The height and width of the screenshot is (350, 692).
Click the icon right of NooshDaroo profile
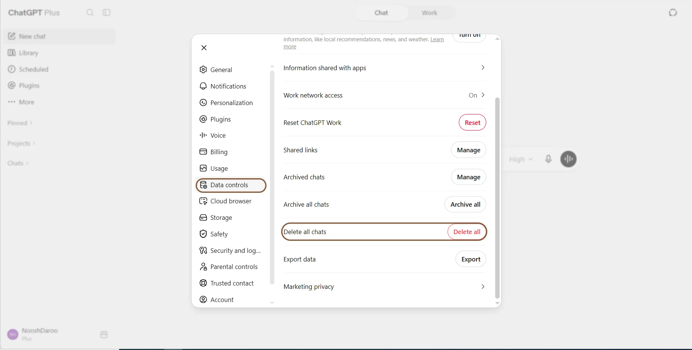point(104,334)
